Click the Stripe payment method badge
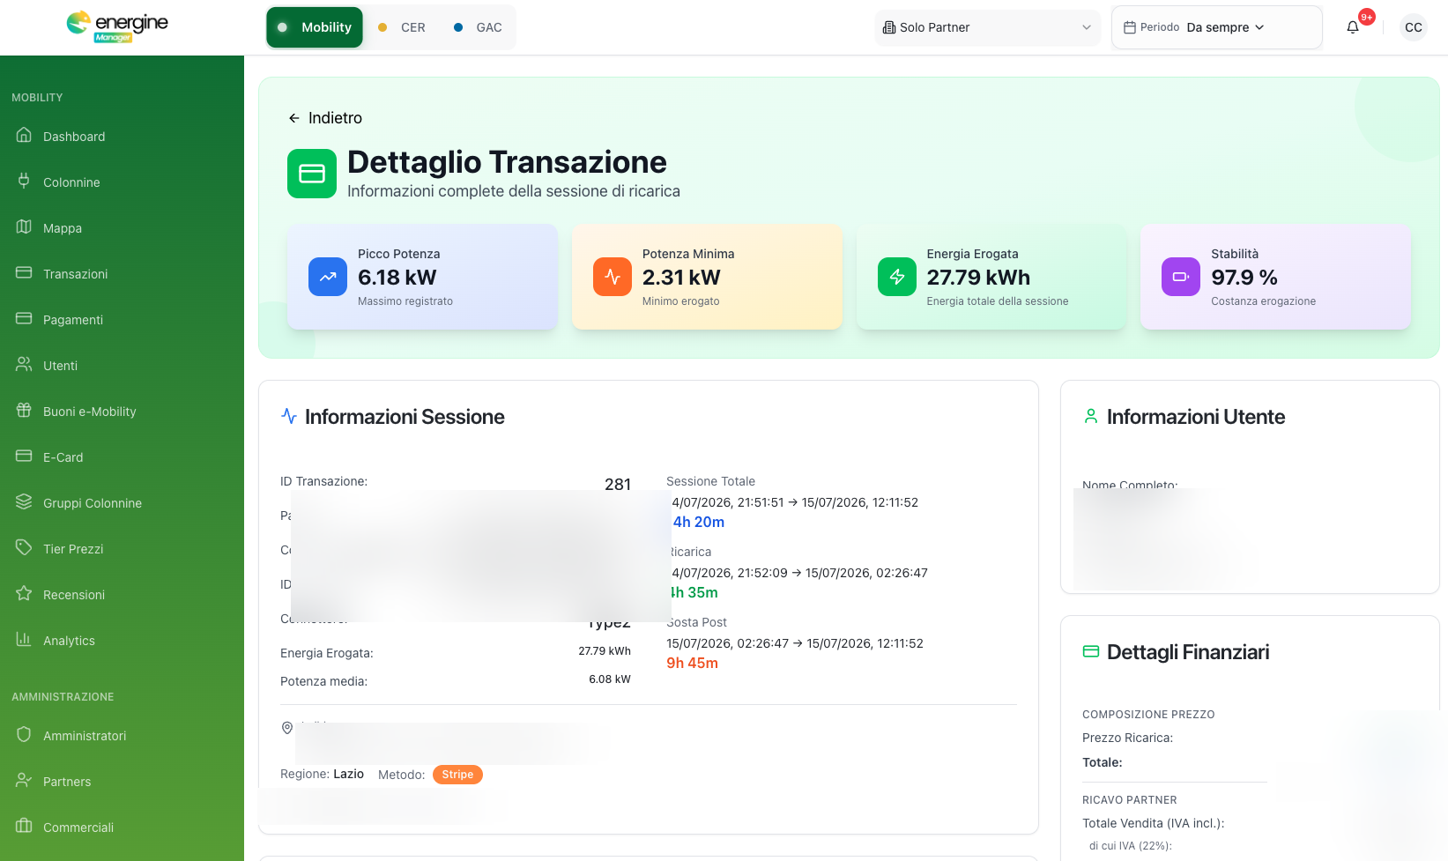The height and width of the screenshot is (861, 1448). click(457, 775)
